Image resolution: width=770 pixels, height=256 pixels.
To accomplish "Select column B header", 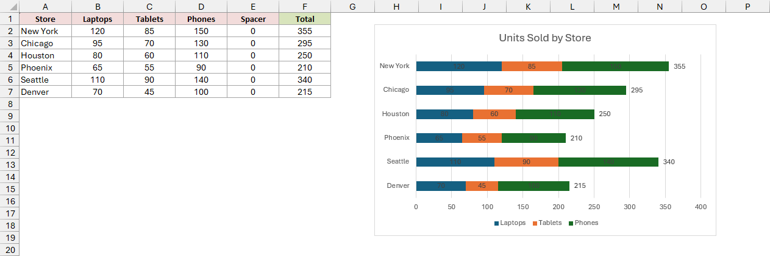I will (x=98, y=6).
